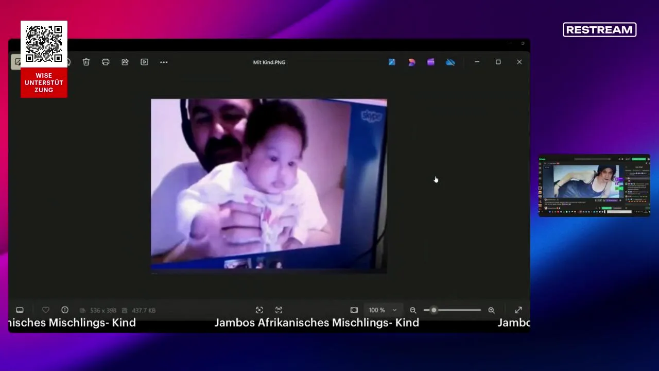This screenshot has height=371, width=659.
Task: Click the Edit image icon beside the QR code
Action: (x=16, y=62)
